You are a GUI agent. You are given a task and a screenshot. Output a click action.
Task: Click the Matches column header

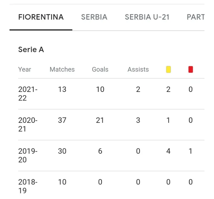(x=62, y=69)
